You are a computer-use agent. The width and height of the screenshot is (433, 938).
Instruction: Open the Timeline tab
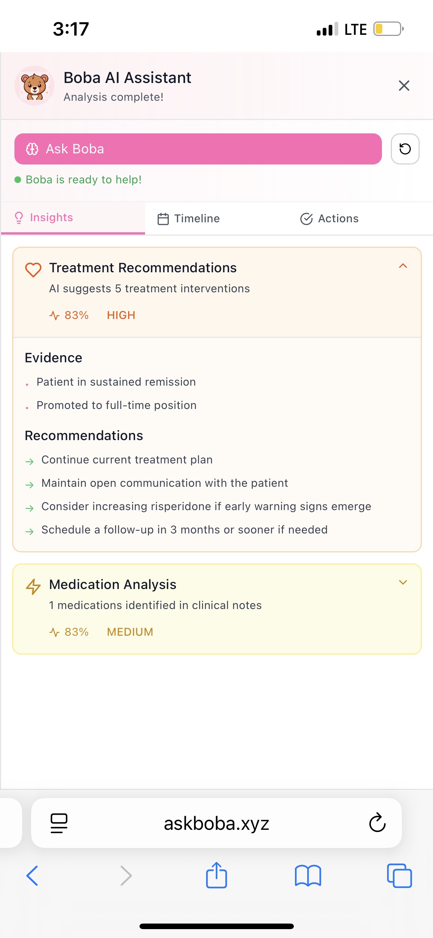tap(189, 219)
